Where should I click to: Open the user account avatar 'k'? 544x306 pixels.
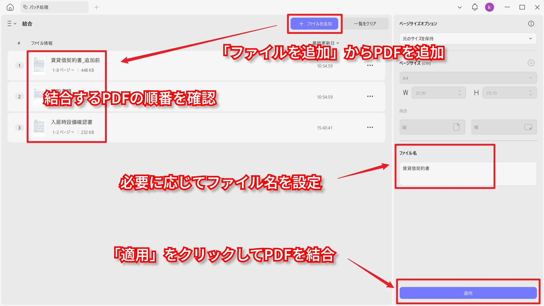click(489, 7)
